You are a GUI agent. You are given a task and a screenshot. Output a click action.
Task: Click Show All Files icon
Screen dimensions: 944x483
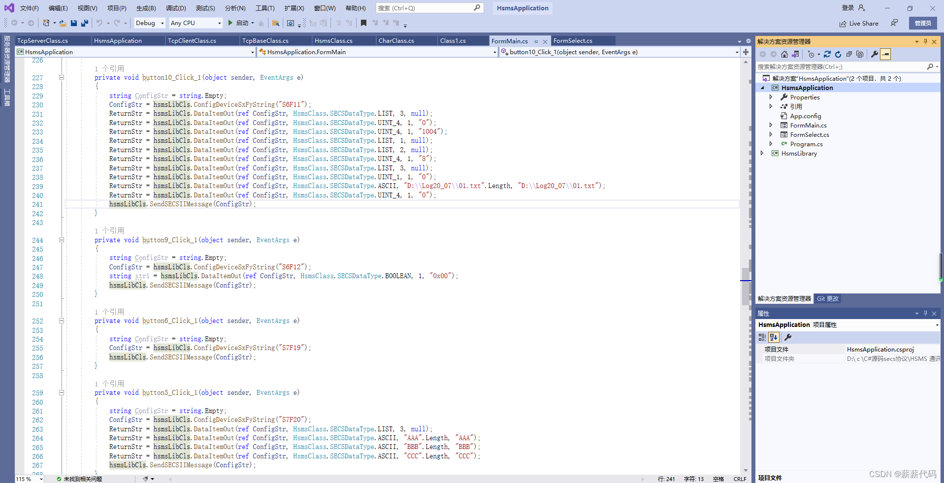pos(860,54)
